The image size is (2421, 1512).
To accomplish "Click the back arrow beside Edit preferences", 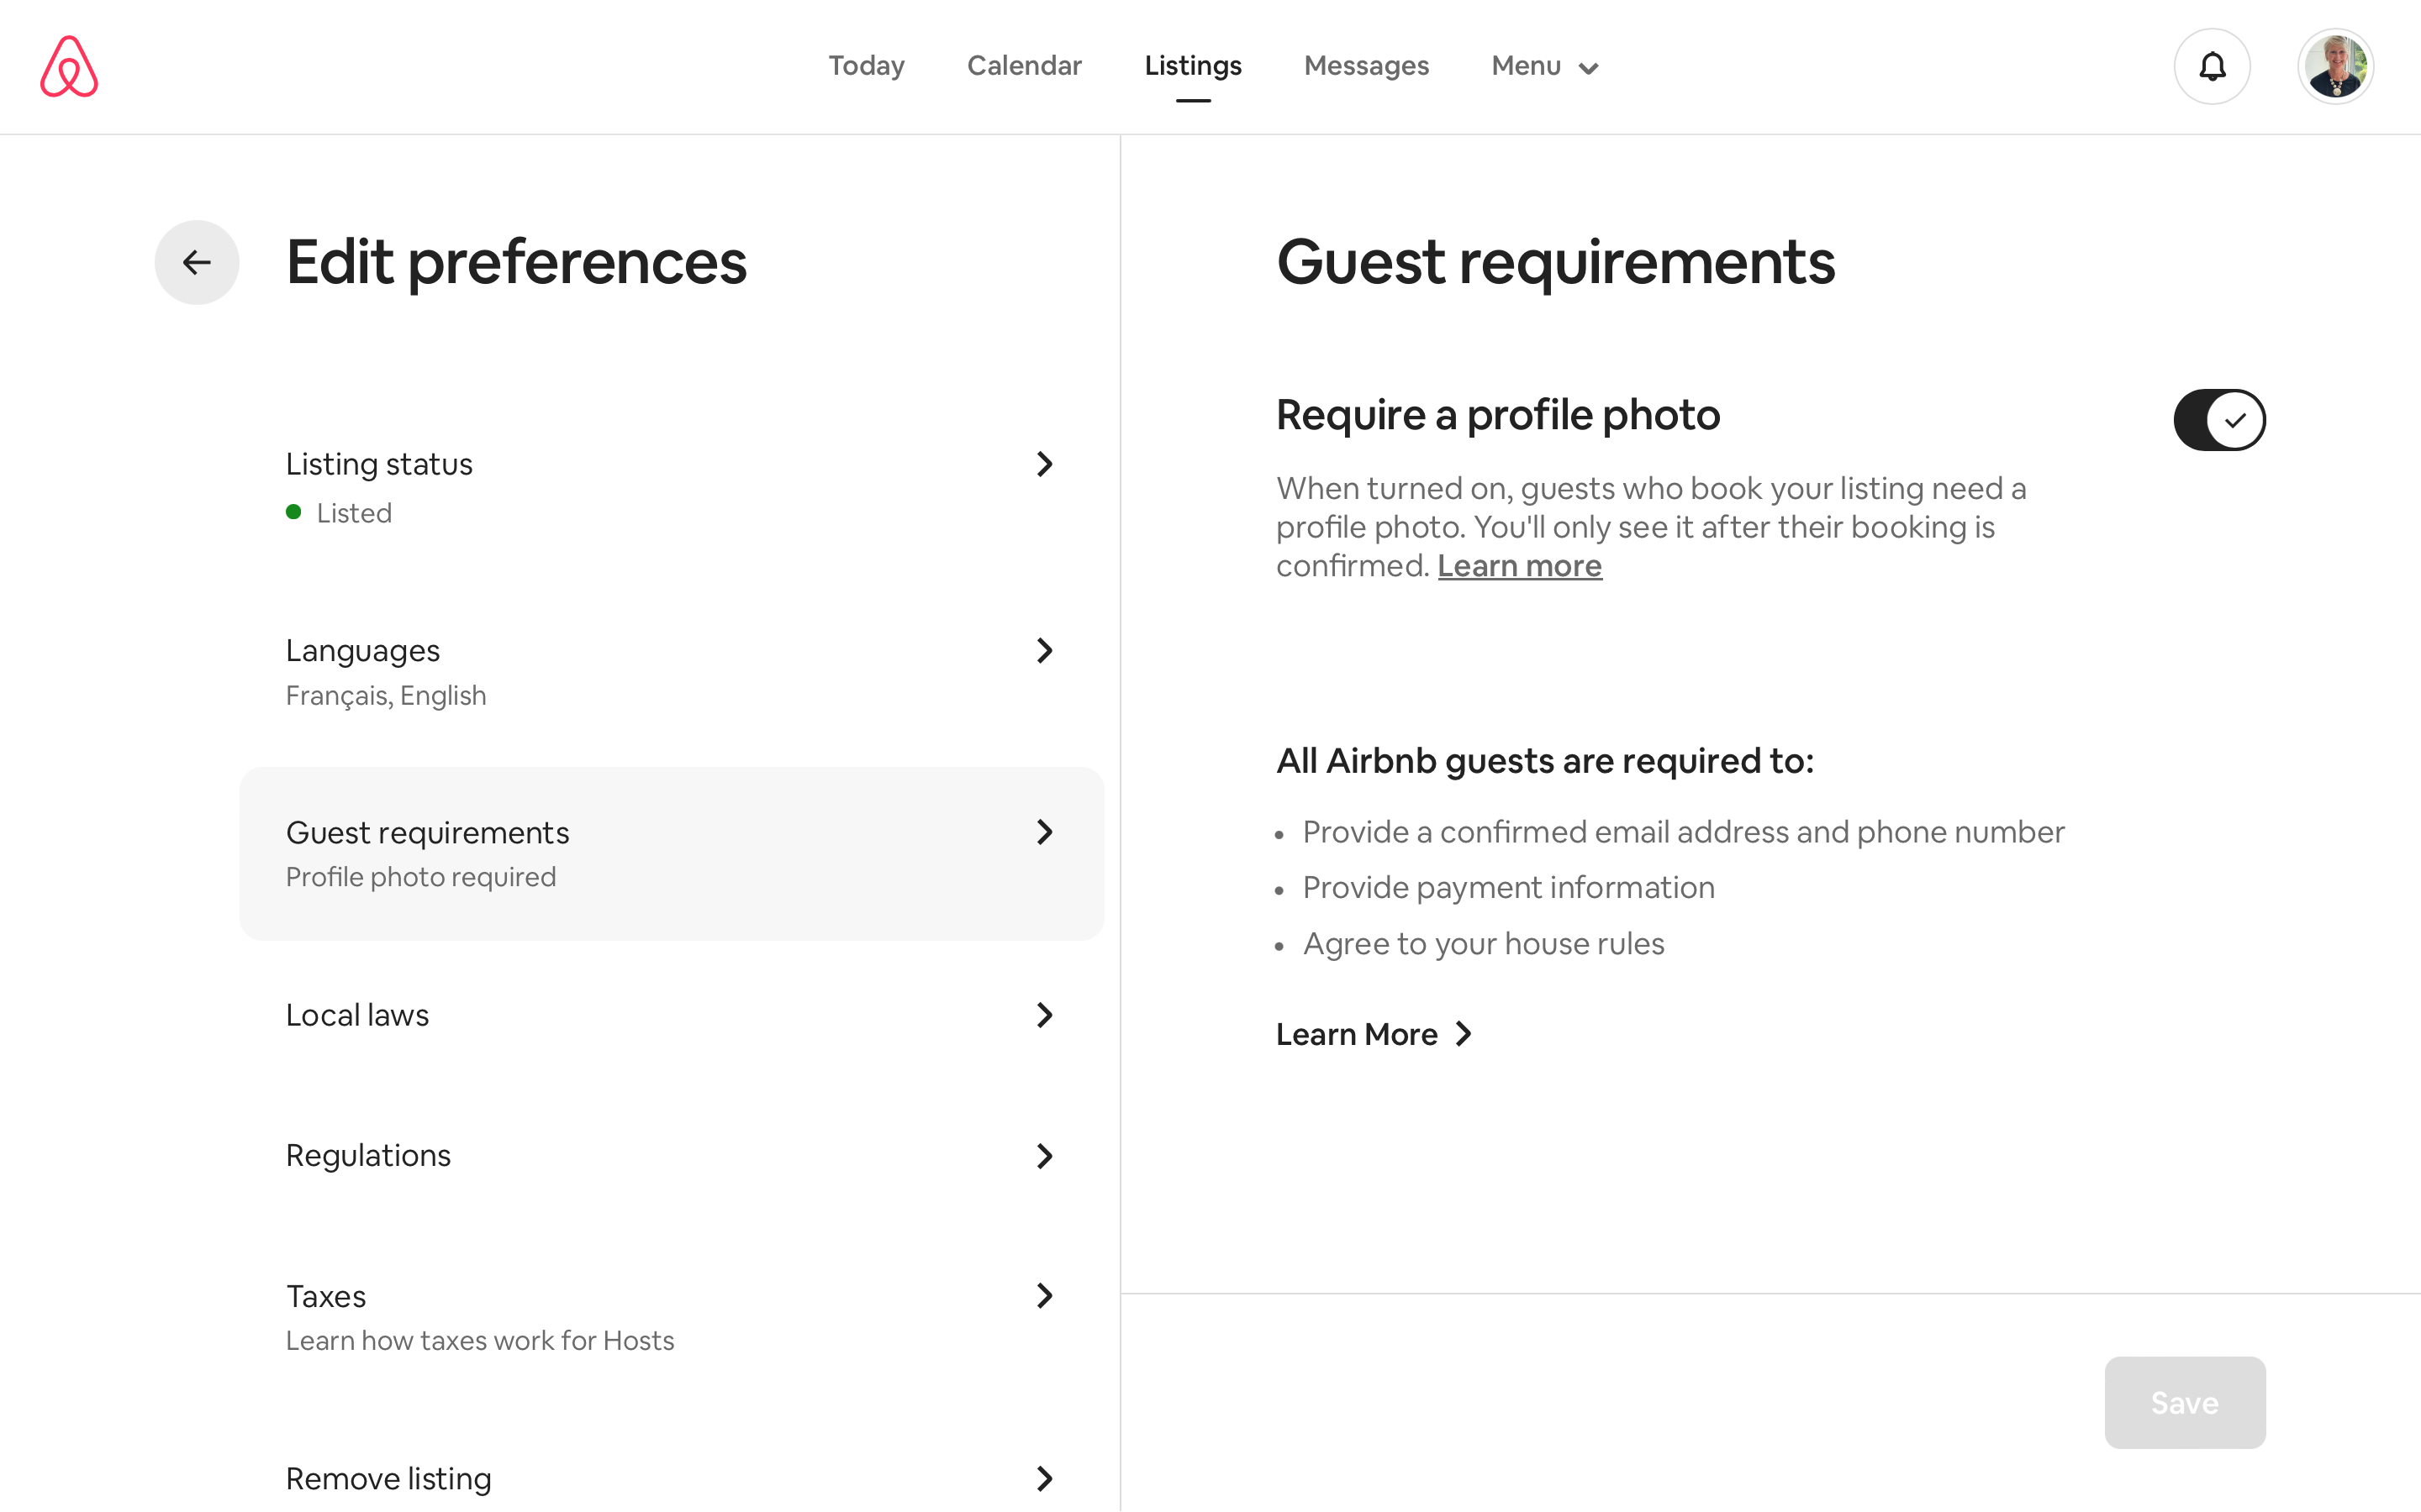I will tap(196, 262).
